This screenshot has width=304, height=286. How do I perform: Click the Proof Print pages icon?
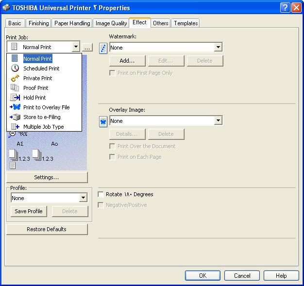click(15, 87)
